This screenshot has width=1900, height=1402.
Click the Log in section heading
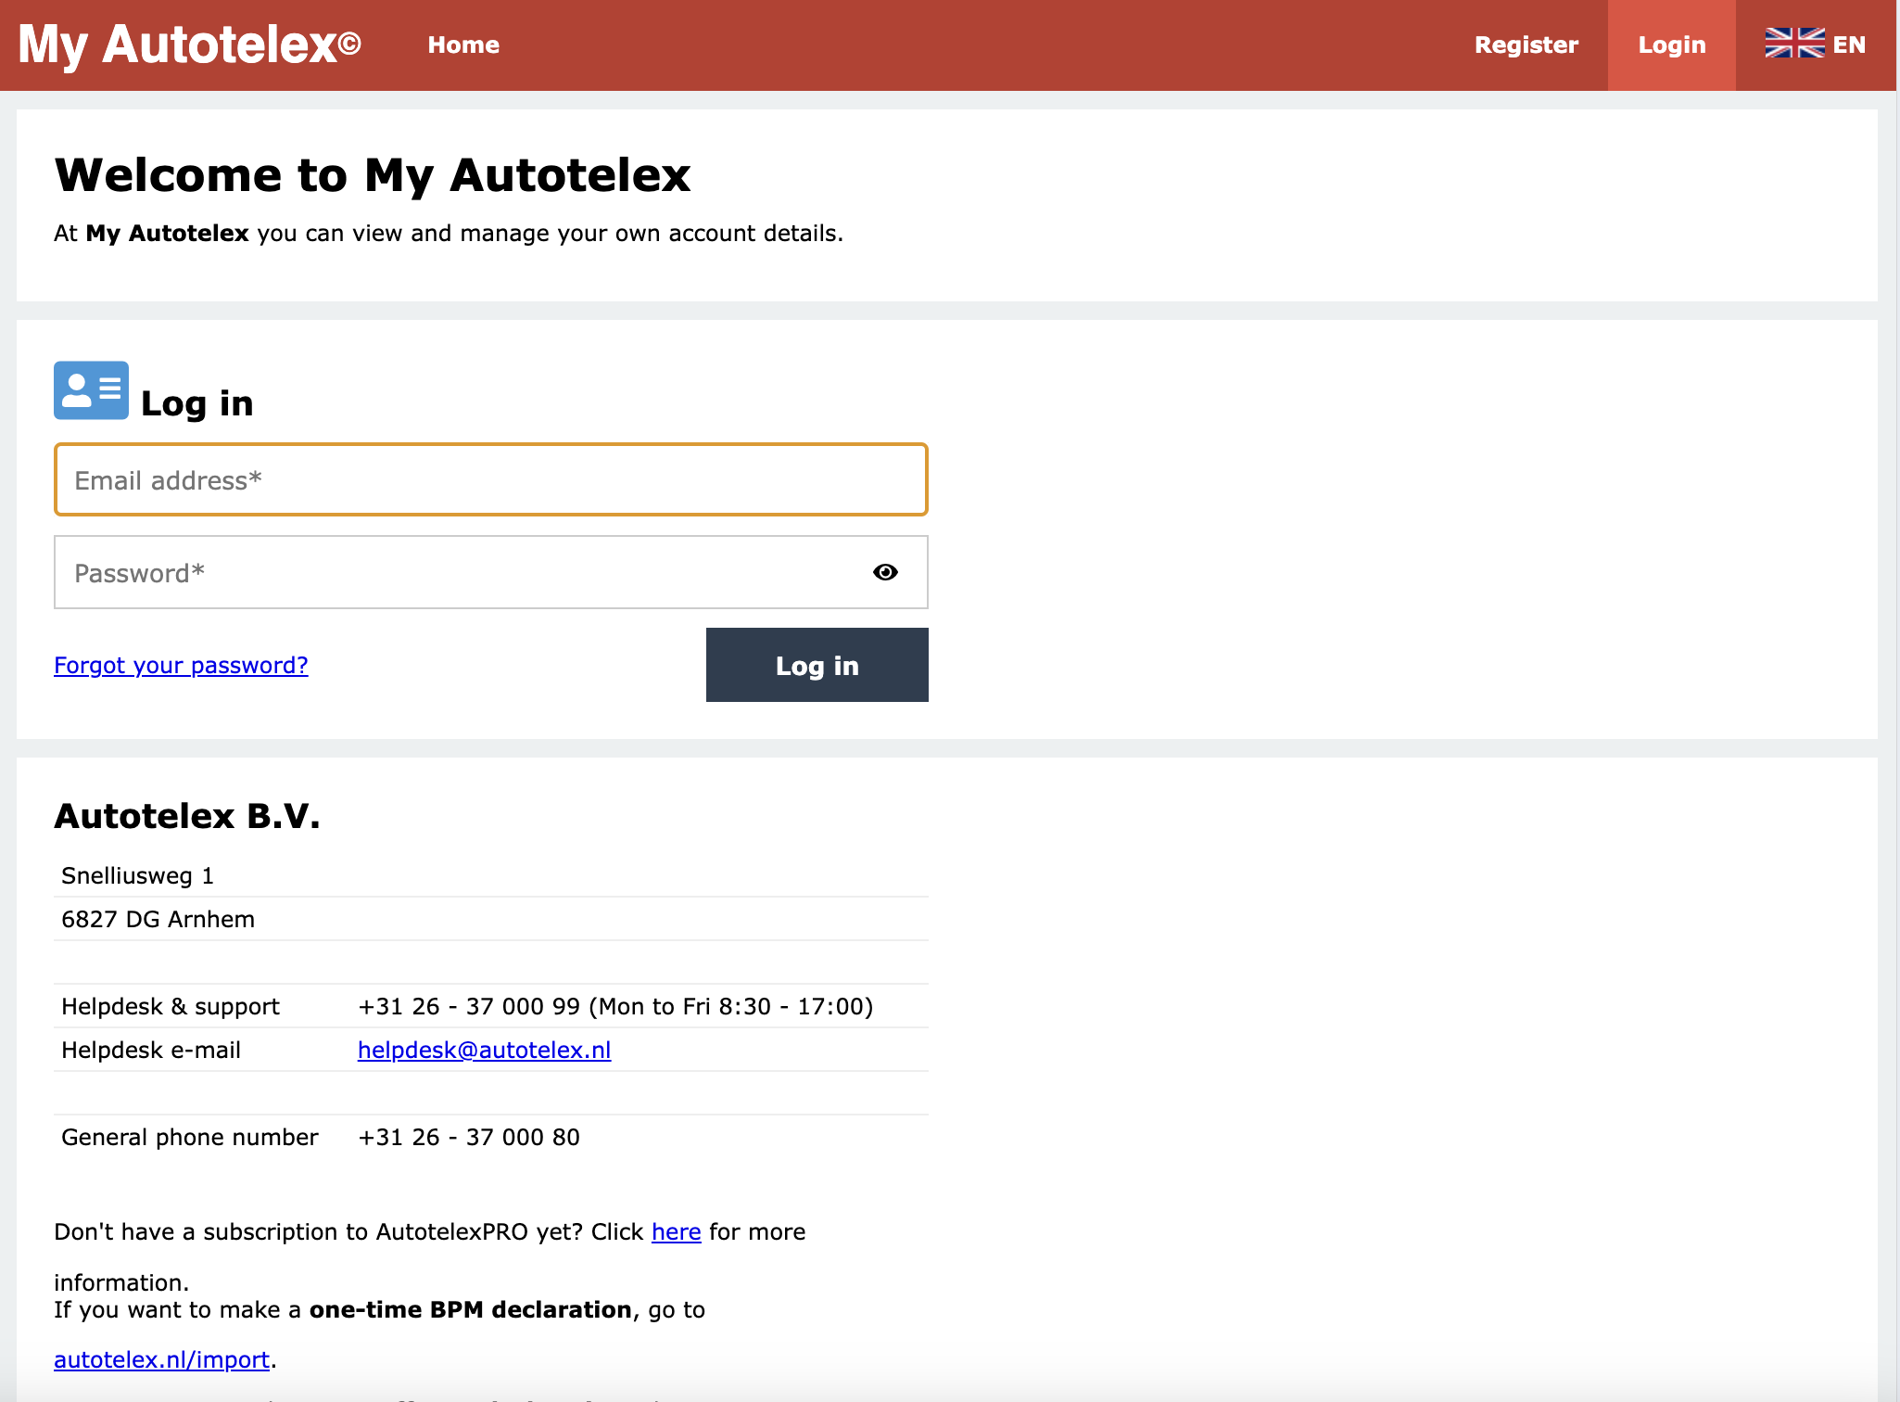tap(196, 403)
